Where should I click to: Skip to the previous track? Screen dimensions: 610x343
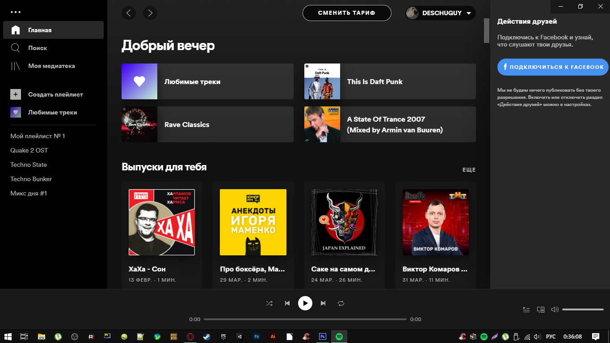[x=287, y=303]
